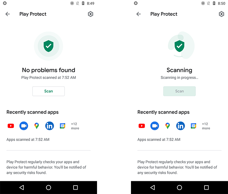This screenshot has width=228, height=194.
Task: Tap Android back triangle on right navigation bar
Action: pos(152,188)
